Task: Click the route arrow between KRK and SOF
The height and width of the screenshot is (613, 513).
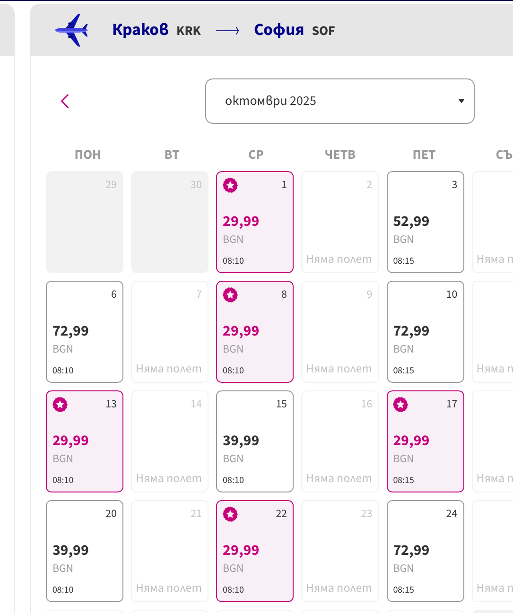Action: [227, 31]
